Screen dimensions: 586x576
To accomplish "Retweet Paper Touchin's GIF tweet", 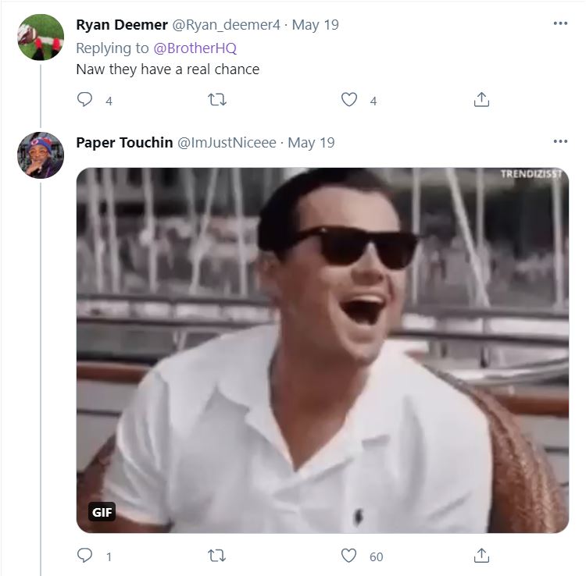I will coord(217,556).
